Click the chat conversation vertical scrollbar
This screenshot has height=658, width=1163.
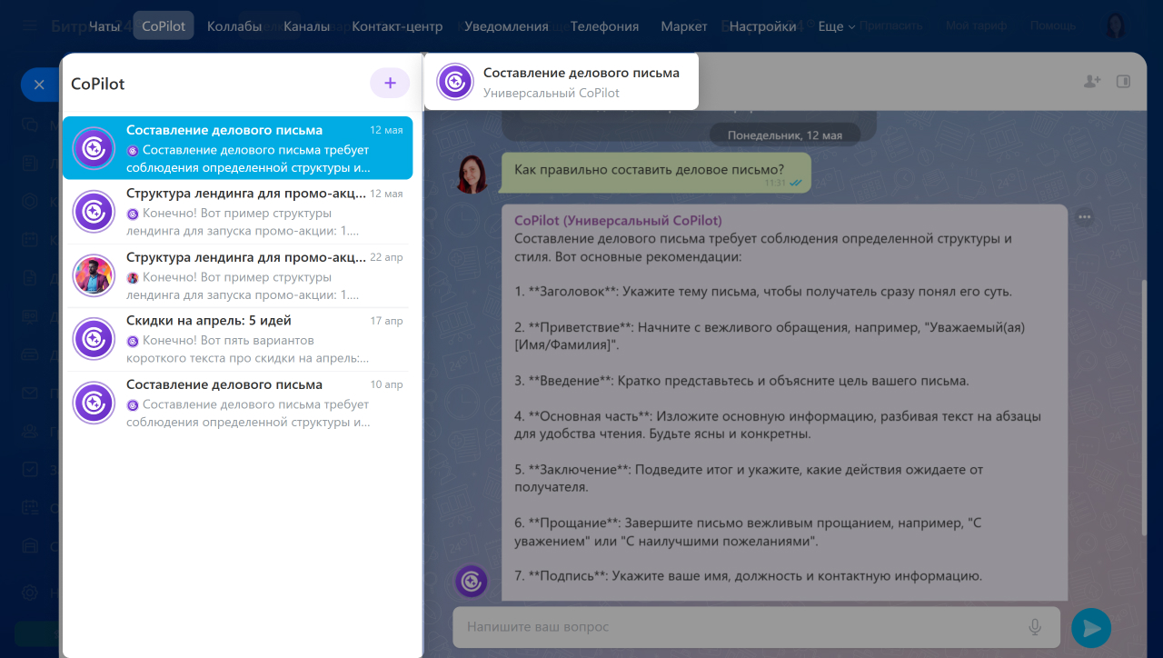tap(1143, 408)
